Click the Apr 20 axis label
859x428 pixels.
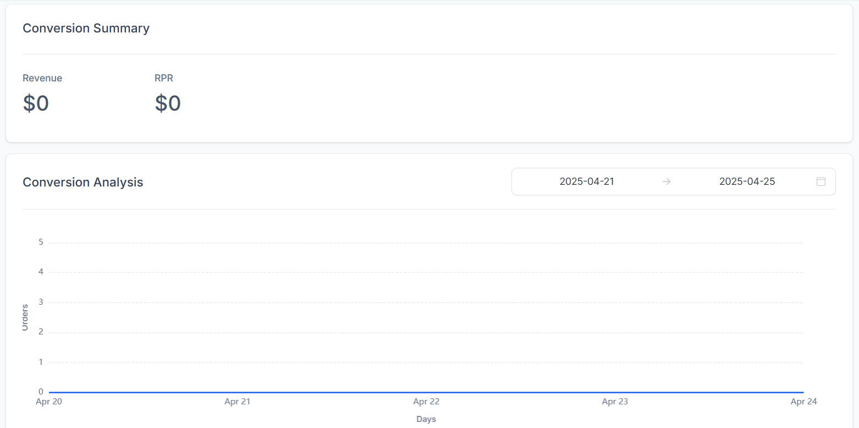point(49,402)
